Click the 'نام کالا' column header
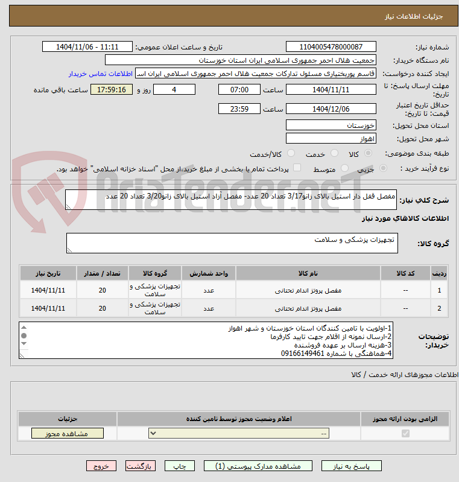This screenshot has width=459, height=482. point(308,273)
